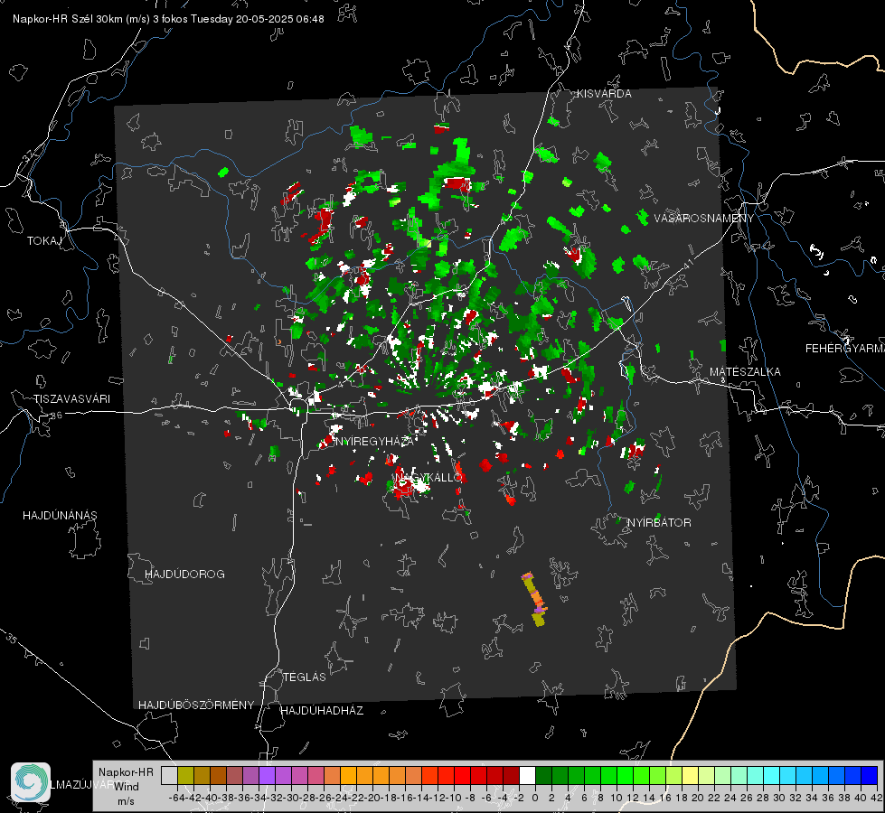Click the road number 41 label
Image resolution: width=885 pixels, height=813 pixels.
(x=688, y=265)
